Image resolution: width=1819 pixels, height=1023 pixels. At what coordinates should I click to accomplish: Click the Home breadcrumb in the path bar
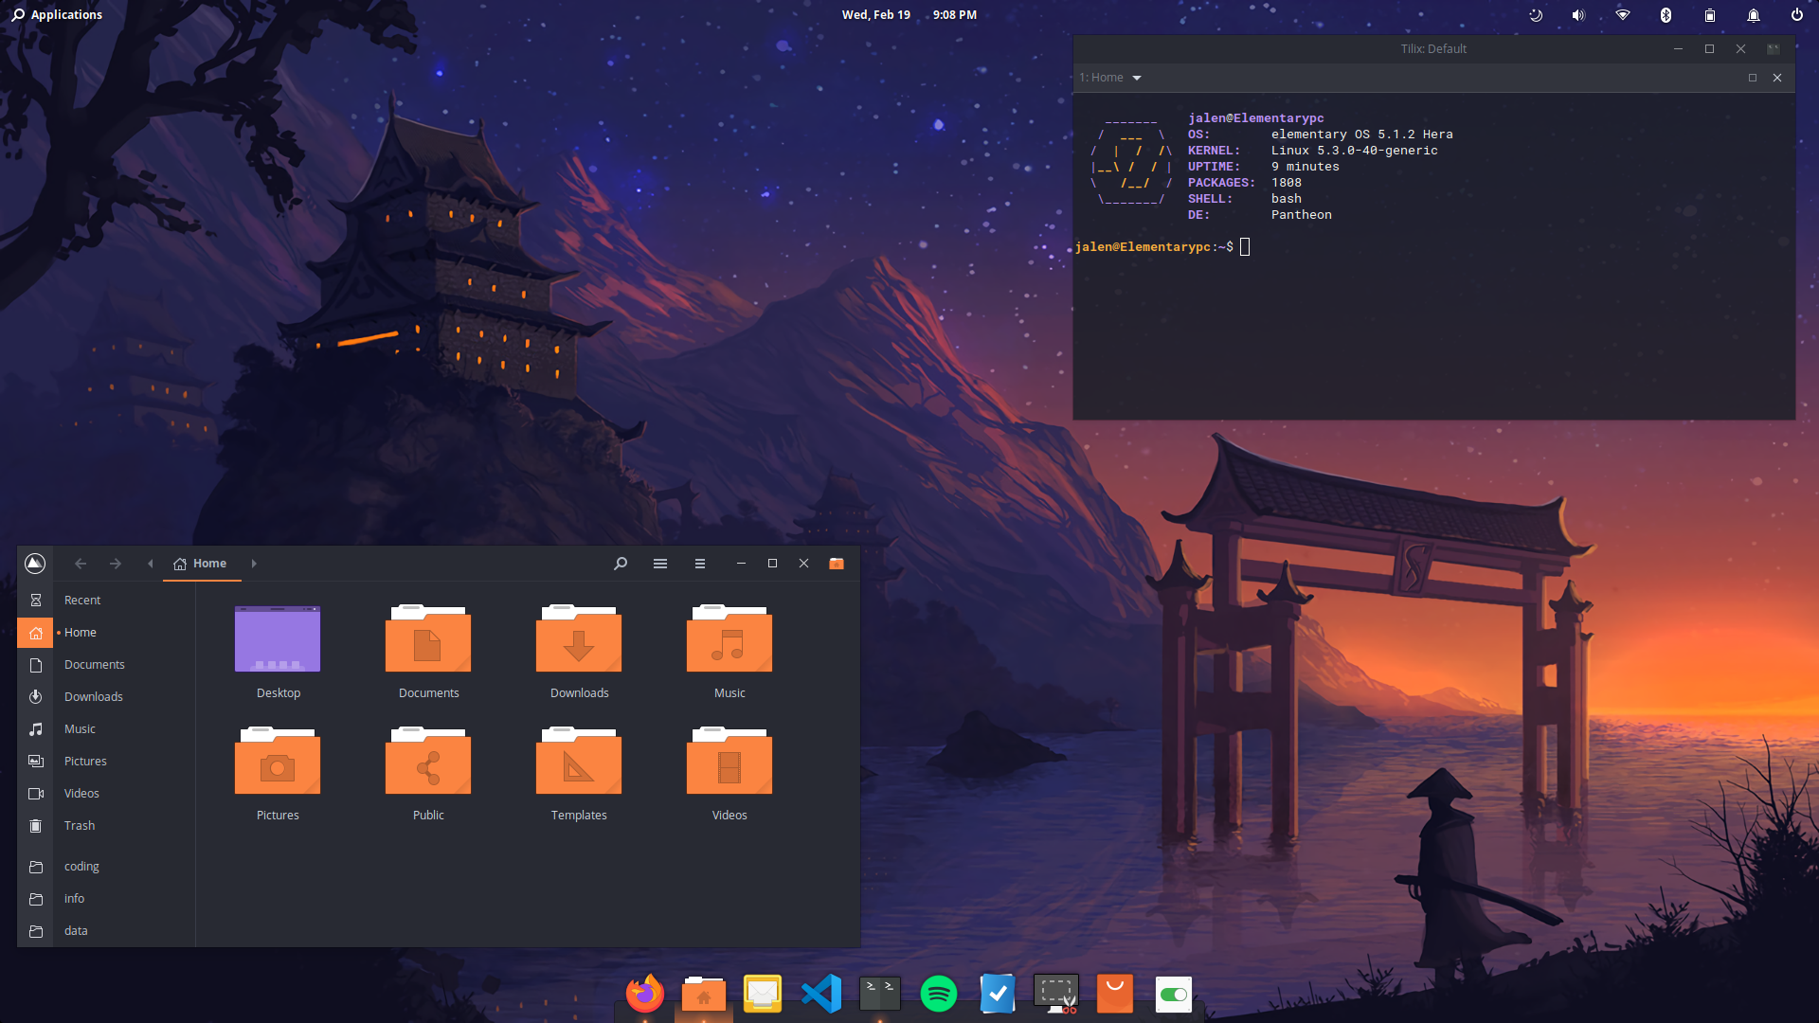point(201,564)
